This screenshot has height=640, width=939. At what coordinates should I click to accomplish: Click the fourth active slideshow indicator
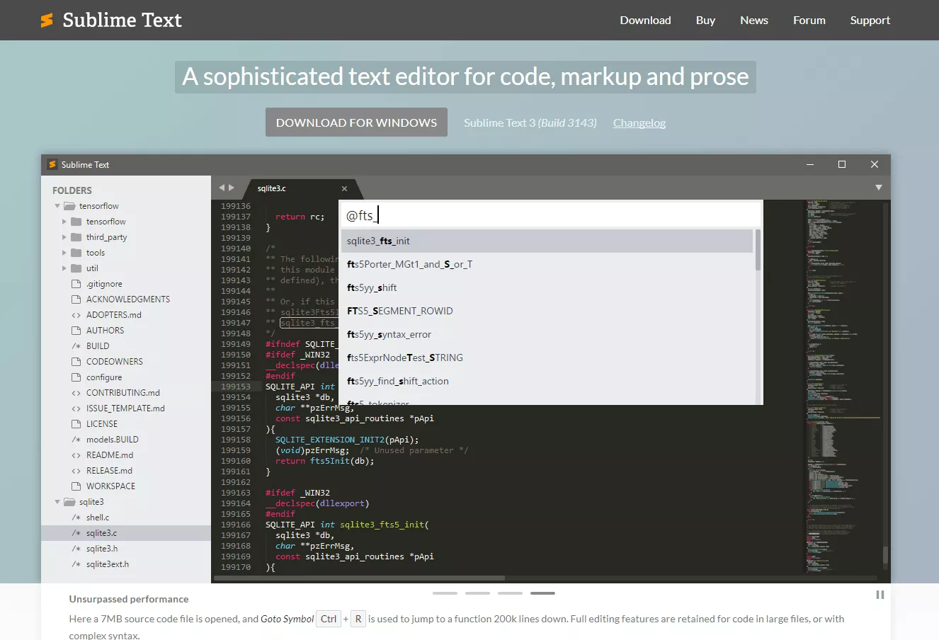pyautogui.click(x=542, y=593)
